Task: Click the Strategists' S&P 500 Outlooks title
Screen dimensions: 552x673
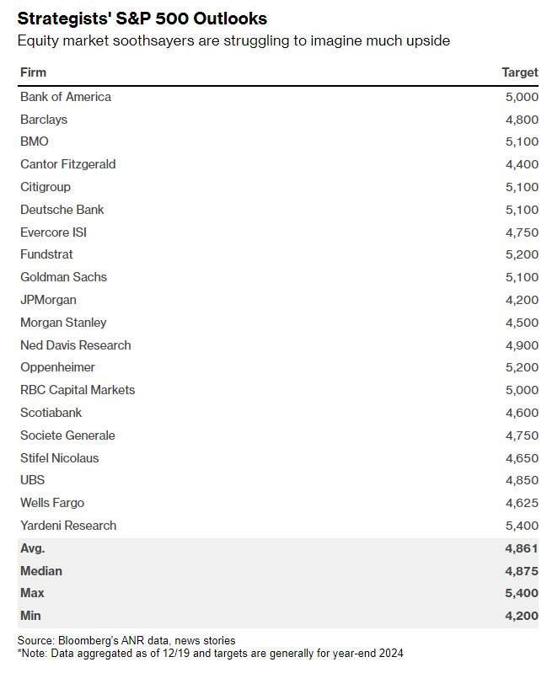Action: pyautogui.click(x=142, y=19)
